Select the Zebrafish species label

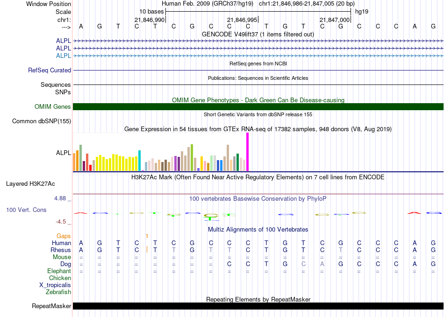[58, 292]
